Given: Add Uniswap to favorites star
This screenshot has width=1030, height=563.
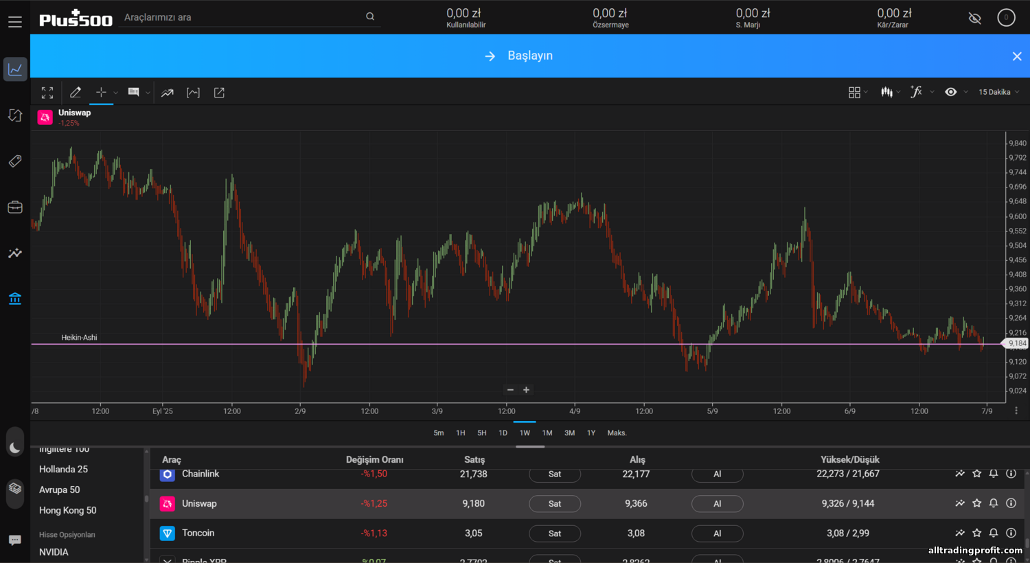Looking at the screenshot, I should click(977, 503).
